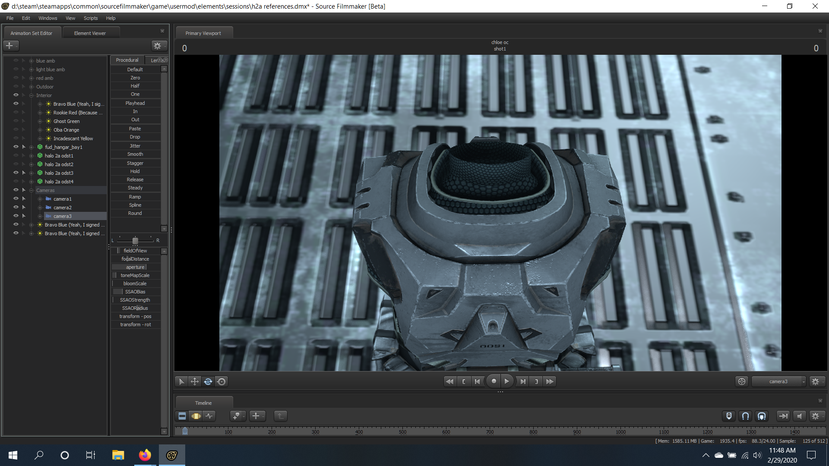Click the camera crosshair toggle icon
This screenshot has height=466, width=829.
742,381
